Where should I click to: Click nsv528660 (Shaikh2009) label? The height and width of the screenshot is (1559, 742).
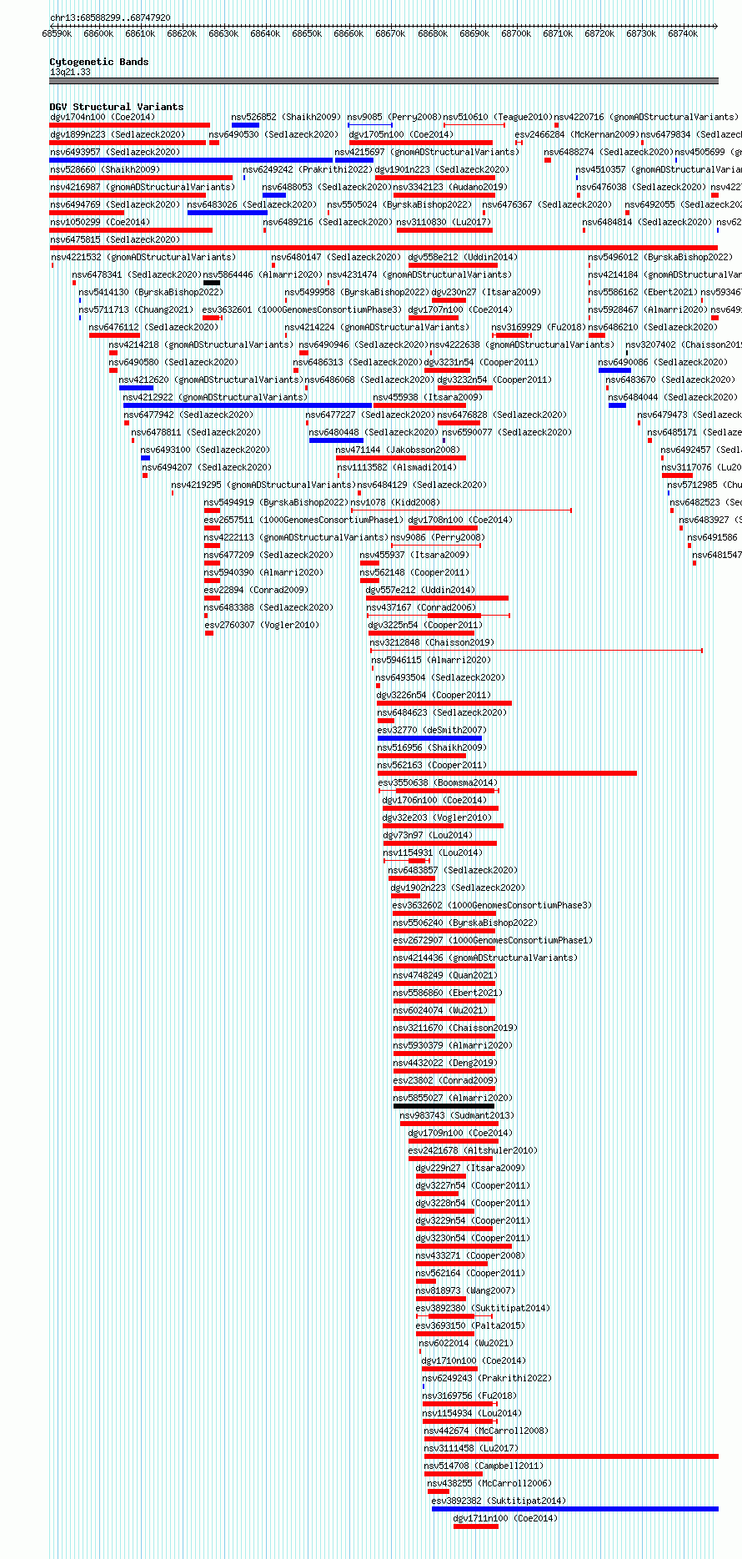point(104,169)
